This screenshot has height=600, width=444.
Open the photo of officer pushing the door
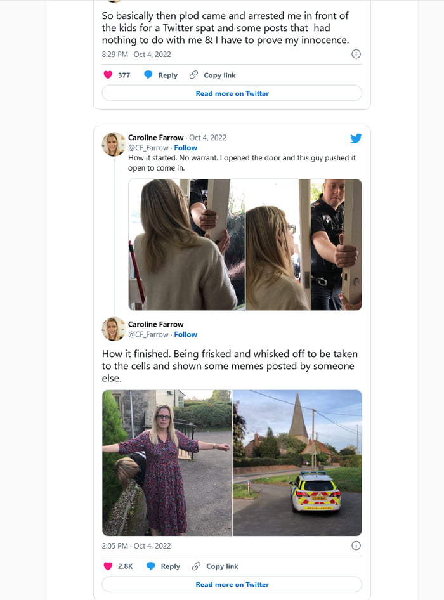303,245
